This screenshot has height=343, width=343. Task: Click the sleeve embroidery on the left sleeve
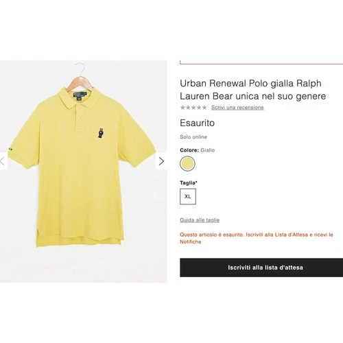coord(10,150)
